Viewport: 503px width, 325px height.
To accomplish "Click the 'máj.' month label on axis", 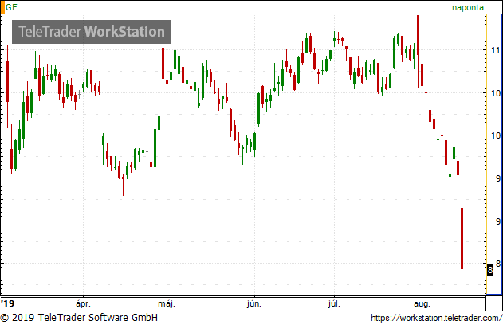I will click(167, 303).
